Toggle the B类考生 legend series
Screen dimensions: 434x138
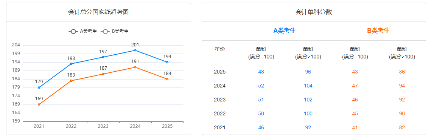(x=115, y=31)
